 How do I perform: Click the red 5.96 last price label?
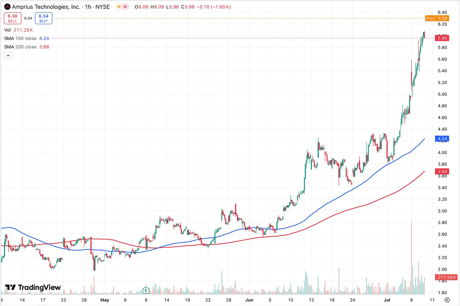pyautogui.click(x=442, y=38)
